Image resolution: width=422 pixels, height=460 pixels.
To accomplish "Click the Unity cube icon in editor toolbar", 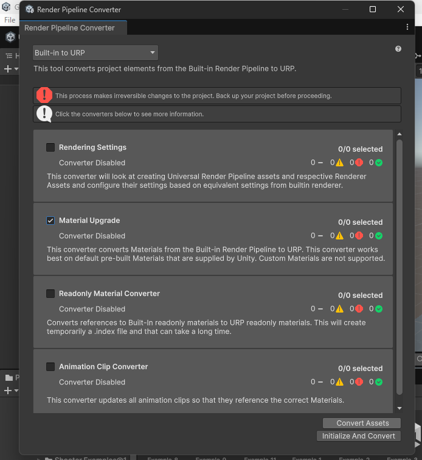I will coord(10,37).
